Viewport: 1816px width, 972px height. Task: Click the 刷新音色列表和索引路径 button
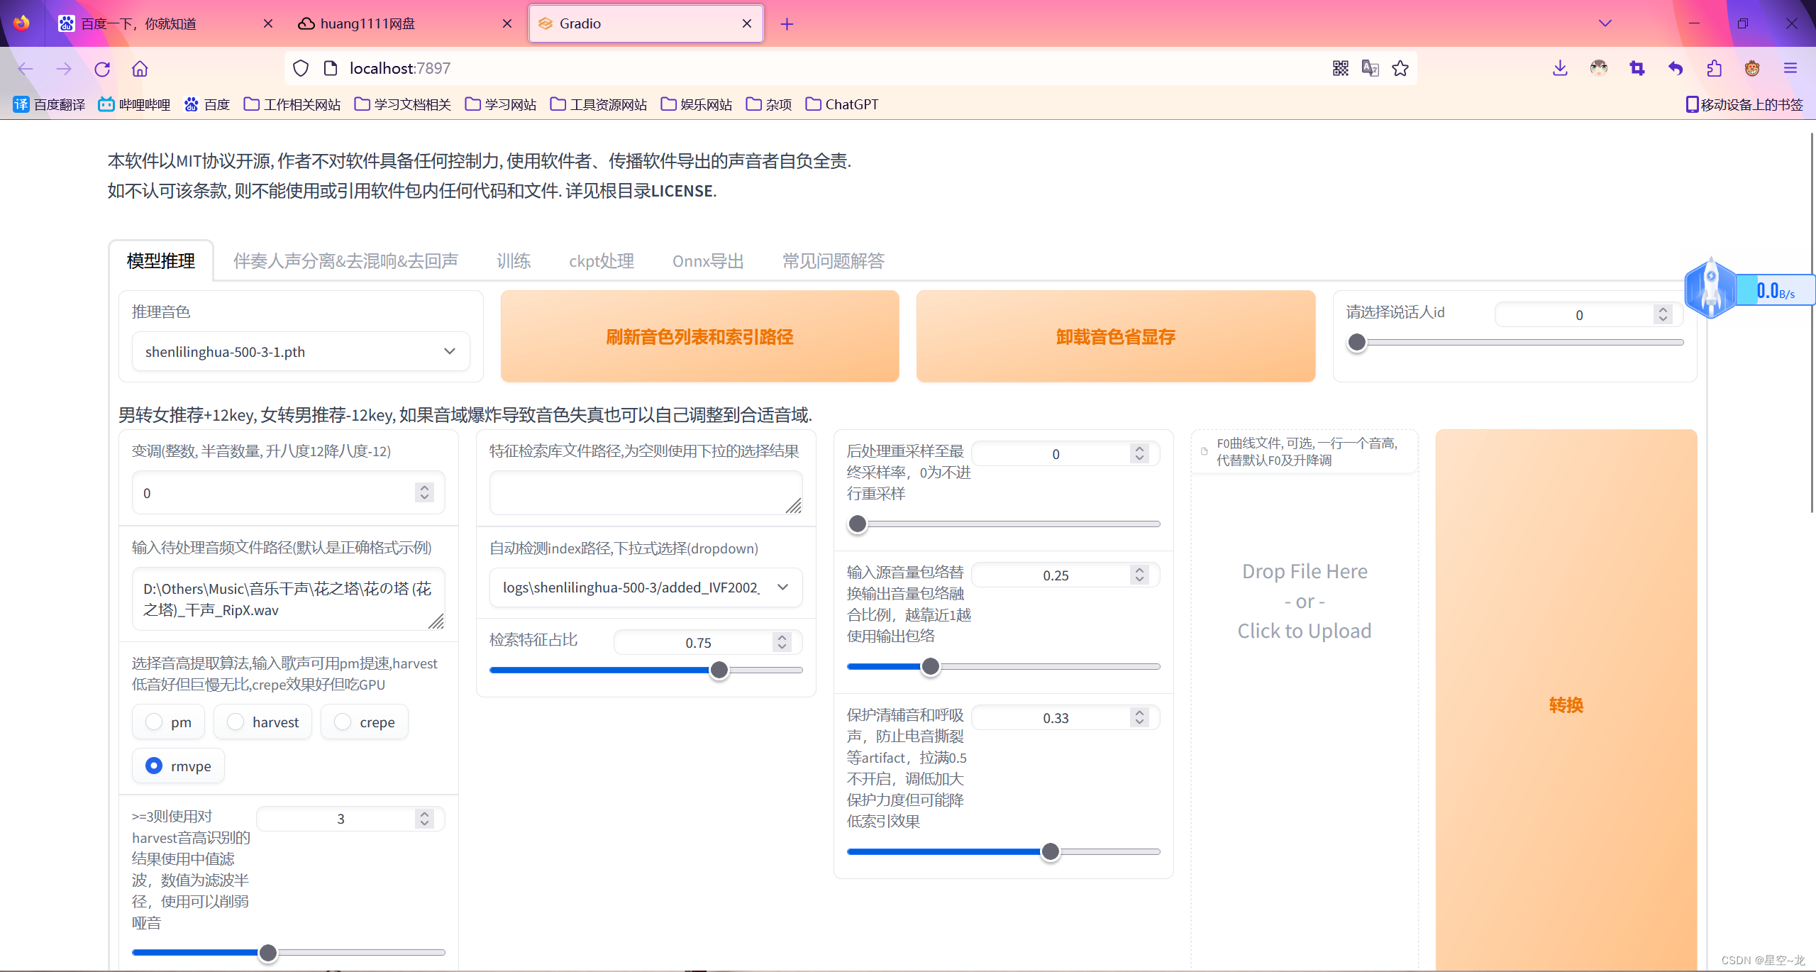point(699,336)
